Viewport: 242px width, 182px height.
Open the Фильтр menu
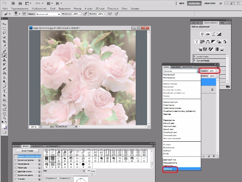[x=78, y=8]
